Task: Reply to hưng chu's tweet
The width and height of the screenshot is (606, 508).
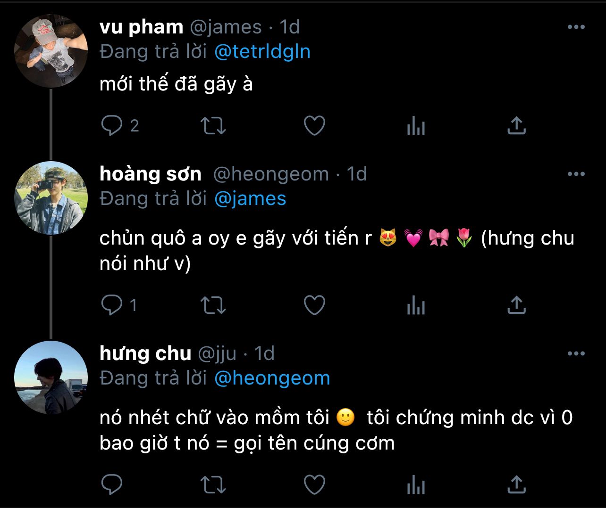Action: pos(112,484)
